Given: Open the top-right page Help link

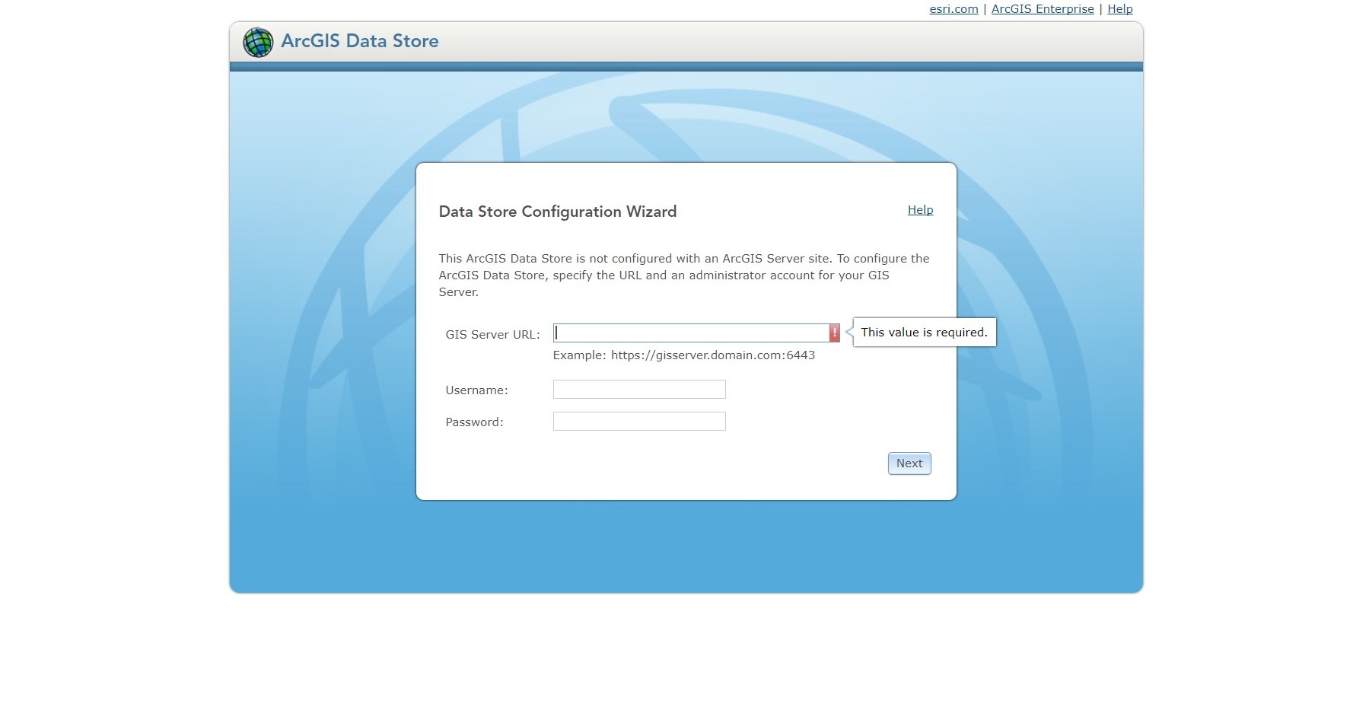Looking at the screenshot, I should click(1119, 9).
